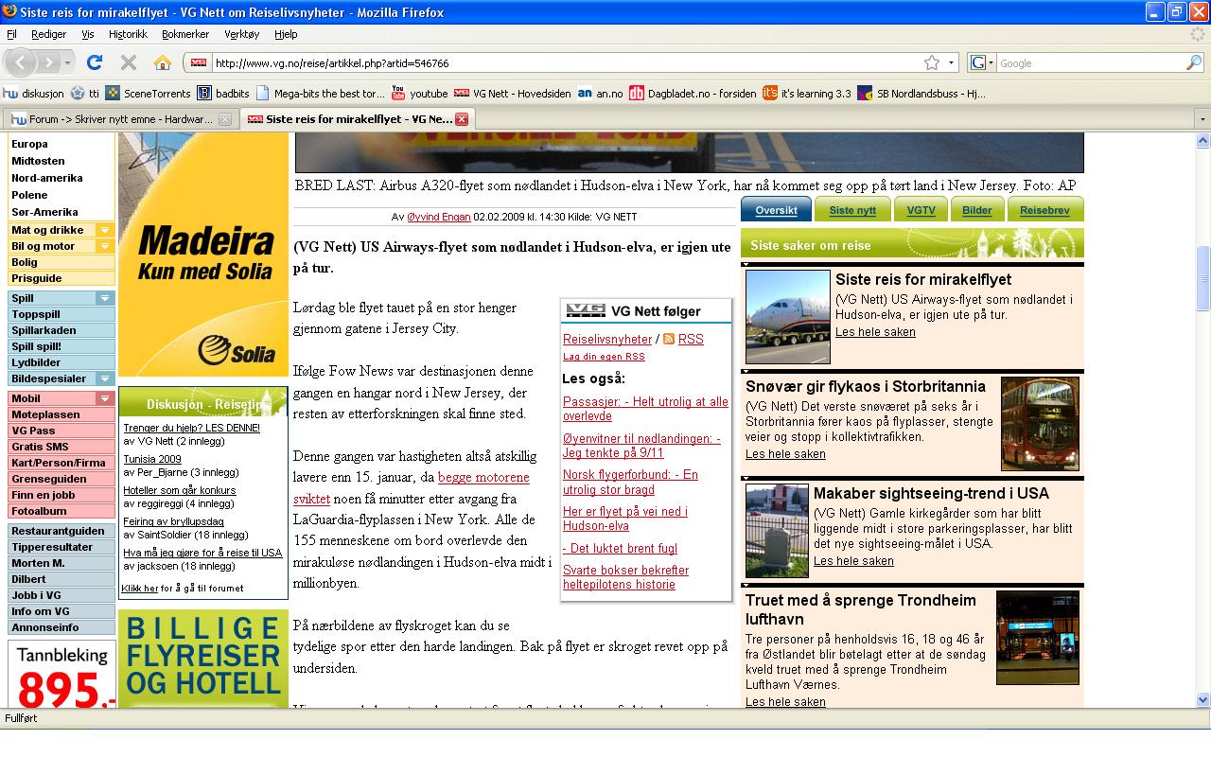The height and width of the screenshot is (757, 1211).
Task: Switch to the Reisebrev tab
Action: pyautogui.click(x=1045, y=210)
